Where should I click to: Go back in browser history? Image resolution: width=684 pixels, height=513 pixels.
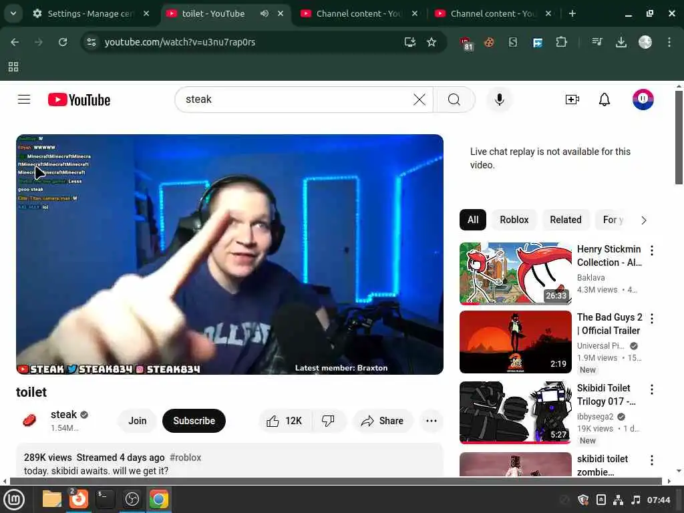[15, 42]
